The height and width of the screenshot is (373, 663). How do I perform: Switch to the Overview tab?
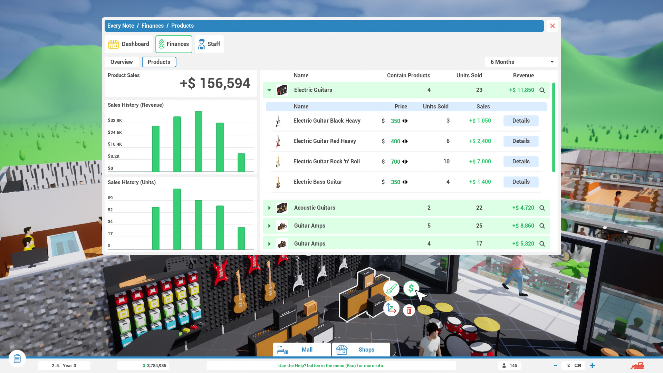point(122,62)
